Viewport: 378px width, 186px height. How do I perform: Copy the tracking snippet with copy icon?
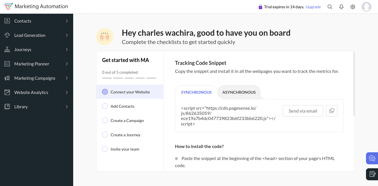point(332,111)
